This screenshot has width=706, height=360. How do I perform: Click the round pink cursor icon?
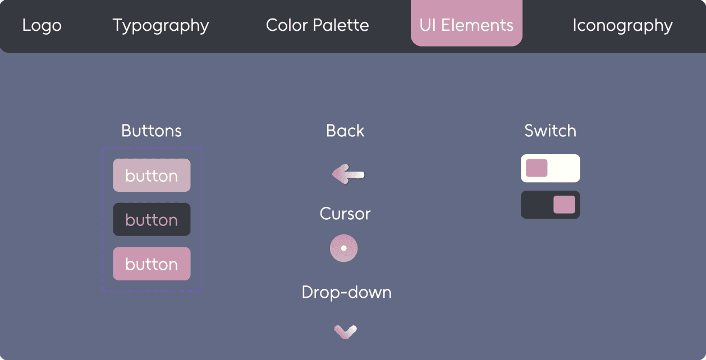tap(343, 248)
